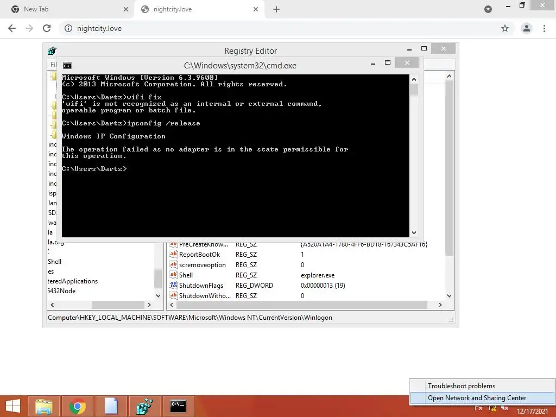Click registry values horizontal scrollbar thumb
Viewport: 556px width, 417px height.
coord(302,305)
